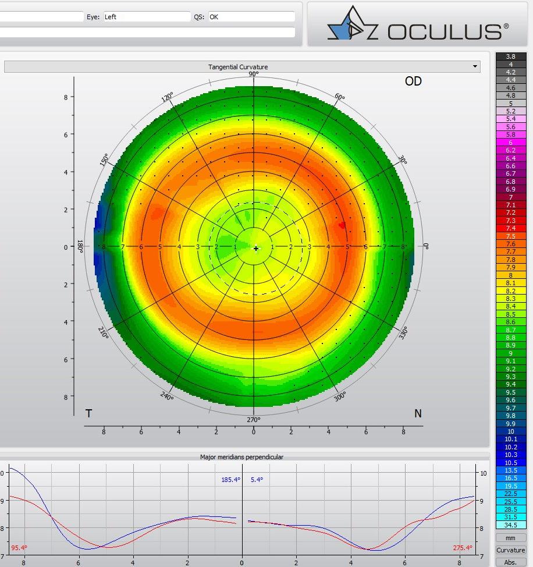Select the cyan 34.5 color scale swatch
Image resolution: width=533 pixels, height=567 pixels.
[511, 525]
